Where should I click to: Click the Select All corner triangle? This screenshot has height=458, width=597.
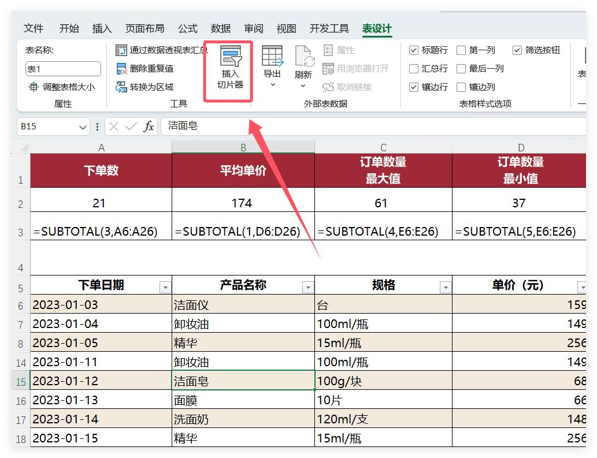click(24, 147)
